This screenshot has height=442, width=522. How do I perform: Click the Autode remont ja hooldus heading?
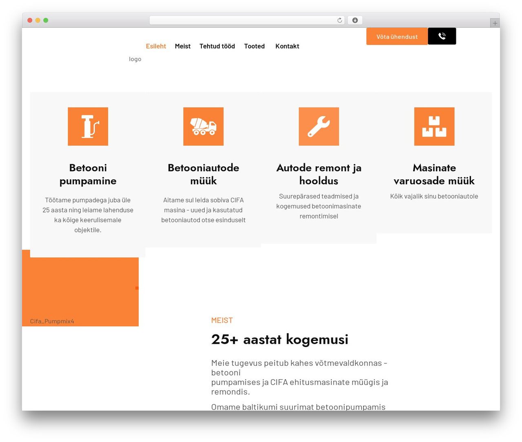coord(319,174)
